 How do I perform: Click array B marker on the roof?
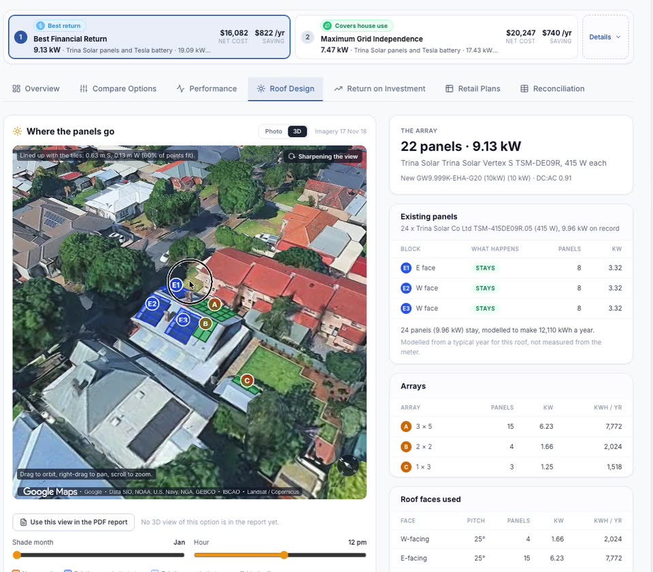(205, 323)
